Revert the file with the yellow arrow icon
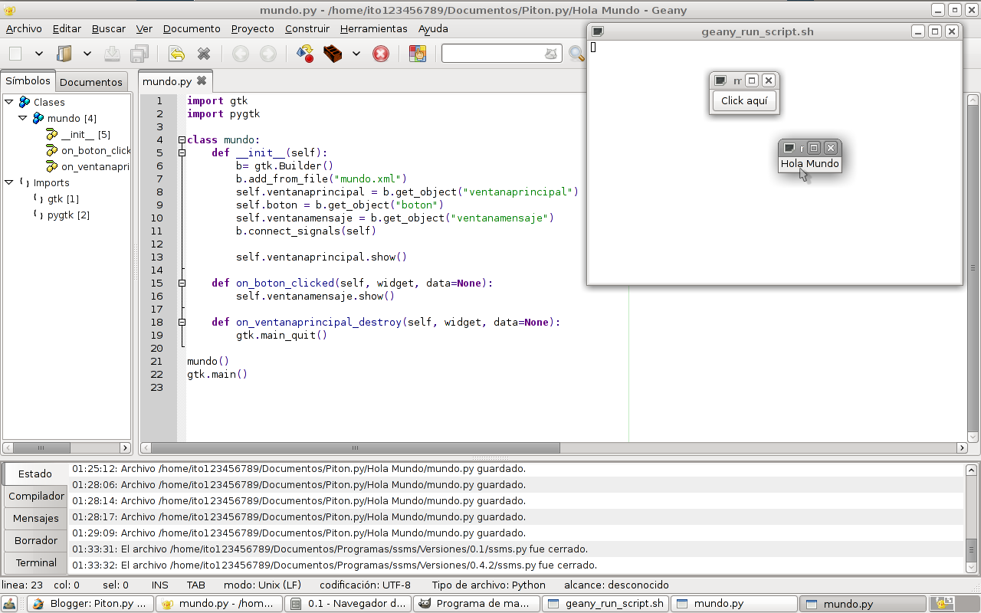 [x=177, y=54]
